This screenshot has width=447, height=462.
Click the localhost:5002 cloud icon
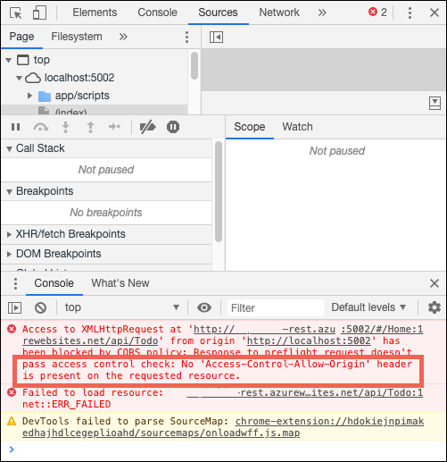[x=33, y=78]
